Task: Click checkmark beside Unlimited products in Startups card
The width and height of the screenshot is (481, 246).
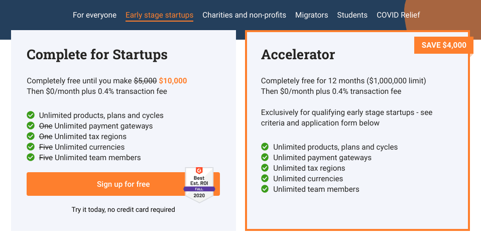Action: (x=31, y=115)
